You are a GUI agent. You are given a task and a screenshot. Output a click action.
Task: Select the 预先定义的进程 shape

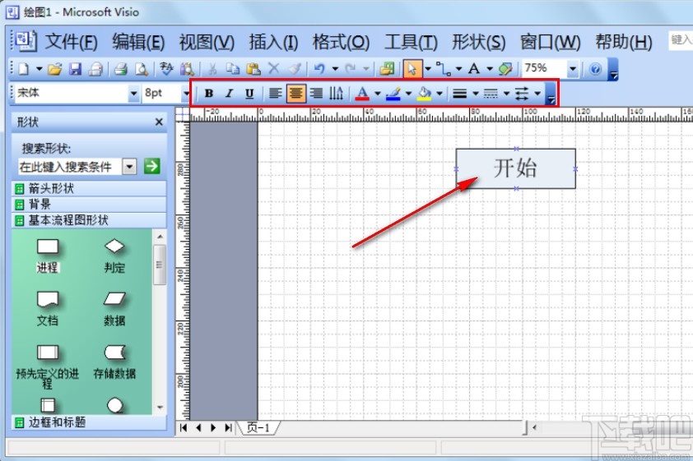(x=47, y=366)
